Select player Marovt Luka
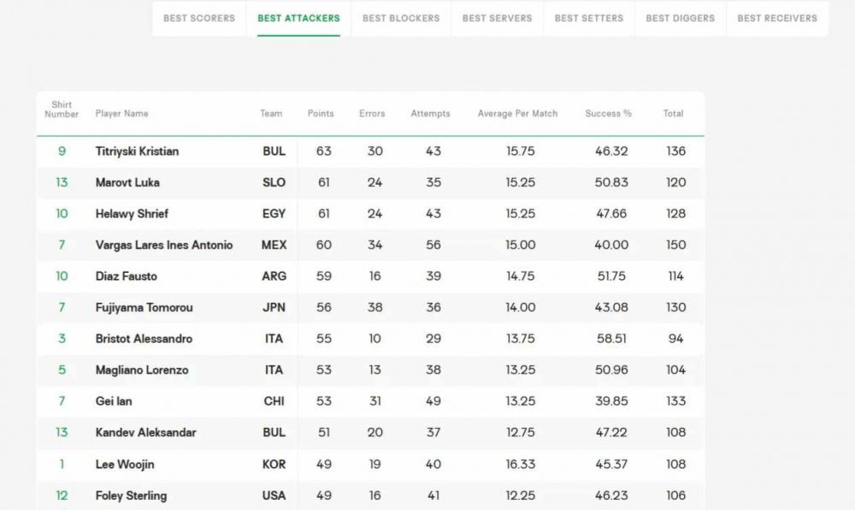The height and width of the screenshot is (510, 855). (x=127, y=182)
